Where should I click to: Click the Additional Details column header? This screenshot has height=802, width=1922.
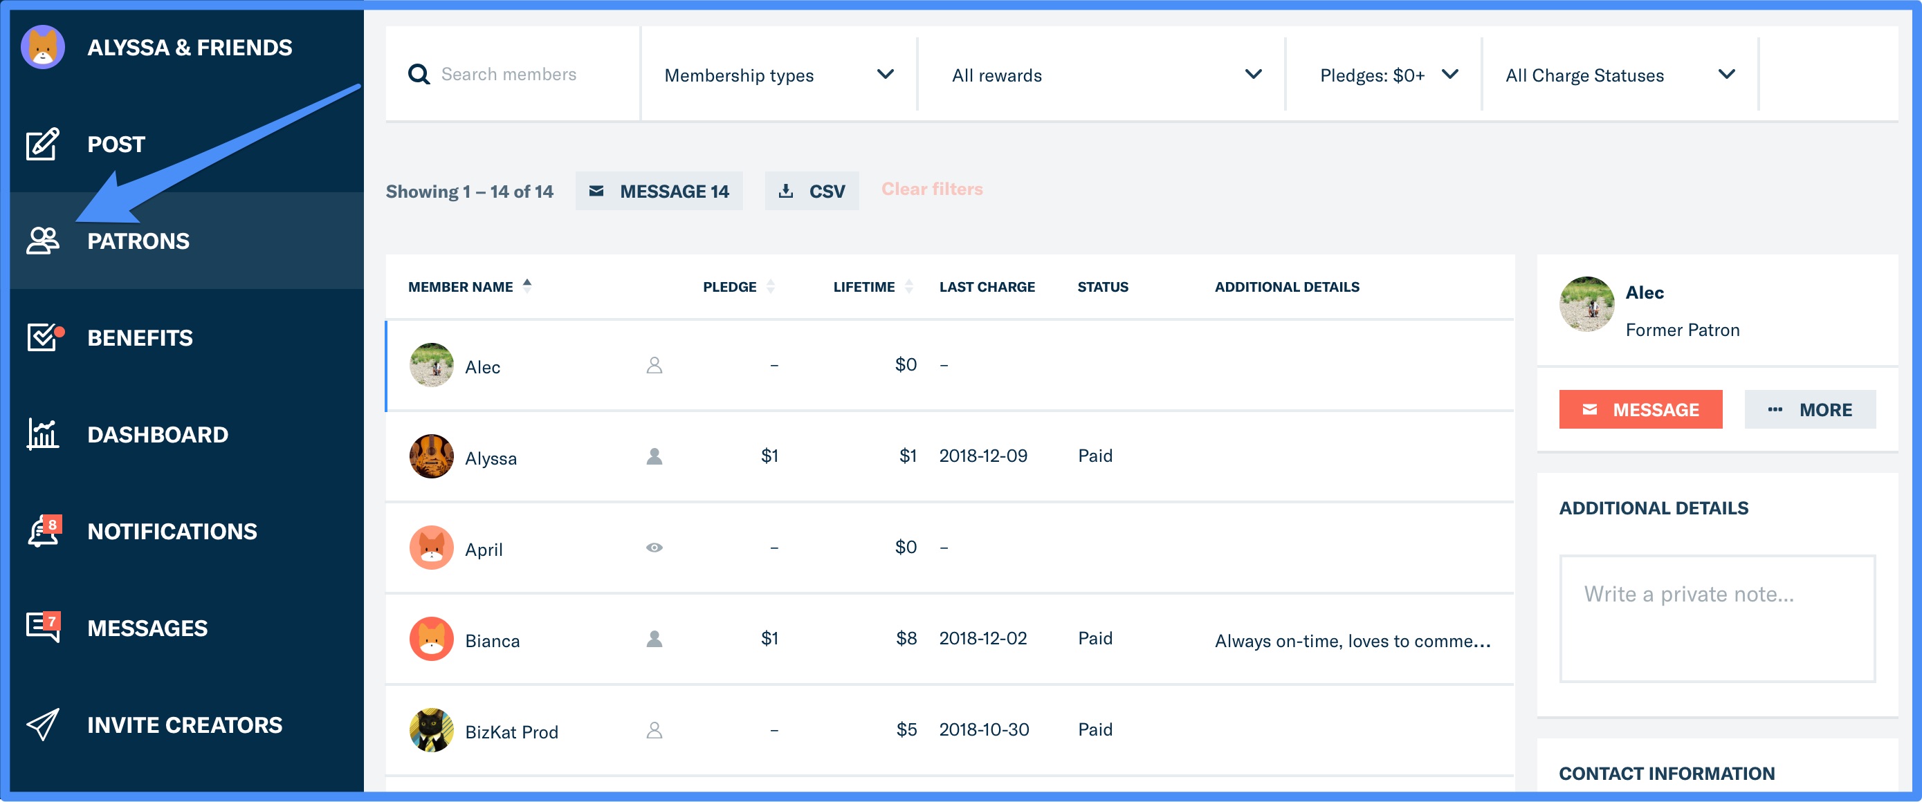[x=1286, y=287]
